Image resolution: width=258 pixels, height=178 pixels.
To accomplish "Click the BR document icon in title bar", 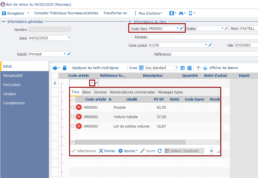I will [3, 4].
